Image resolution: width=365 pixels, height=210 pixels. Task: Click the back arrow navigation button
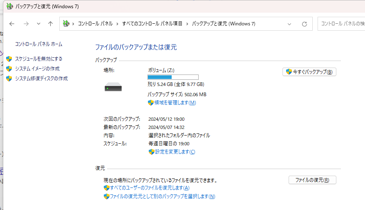coord(12,24)
